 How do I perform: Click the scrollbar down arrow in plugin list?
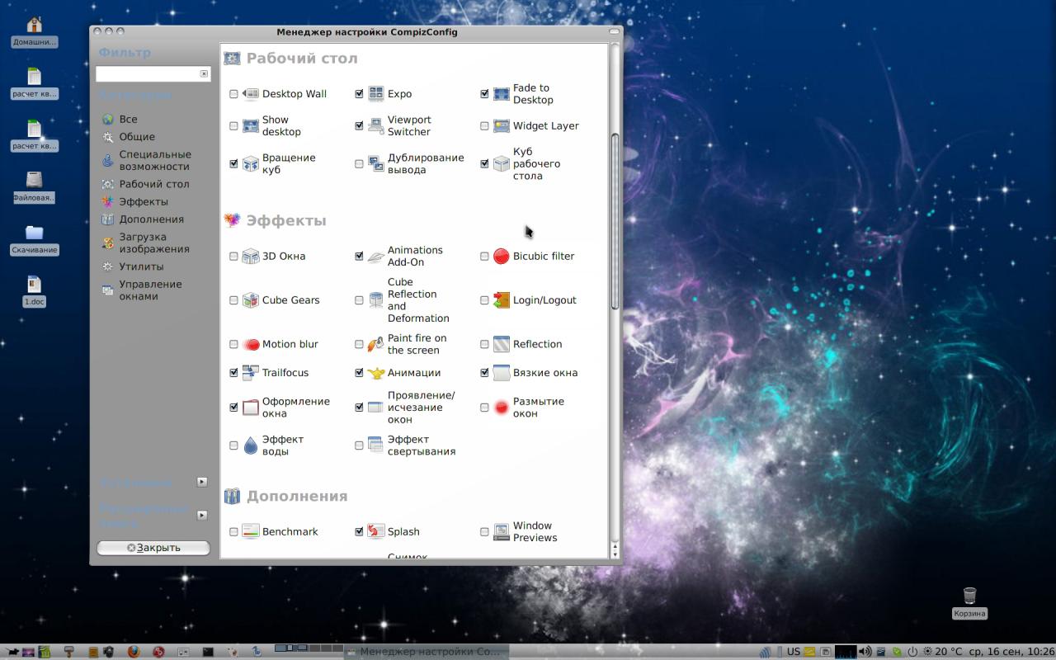point(615,554)
